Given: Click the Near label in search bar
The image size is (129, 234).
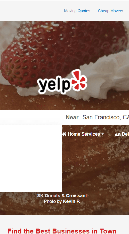Looking at the screenshot, I should click(x=72, y=118).
